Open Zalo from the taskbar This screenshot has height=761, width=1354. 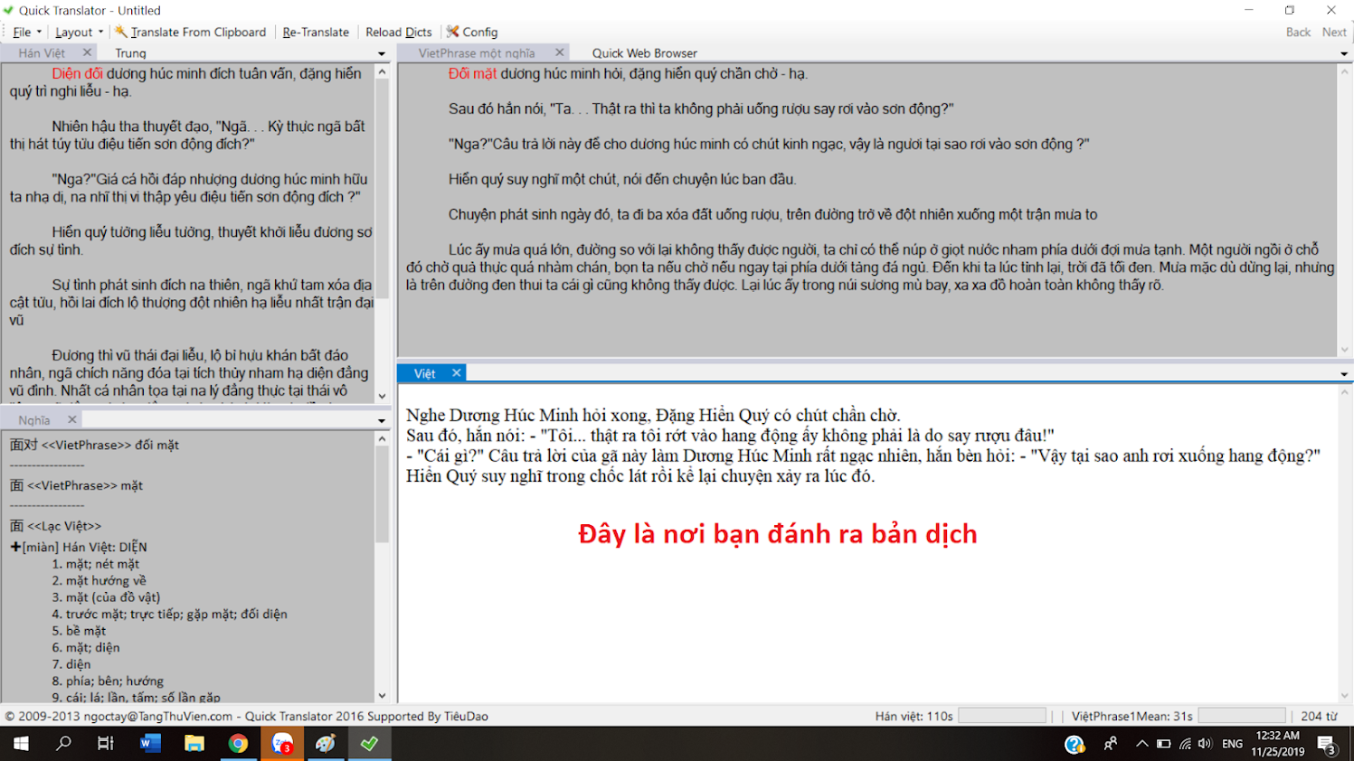tap(281, 744)
